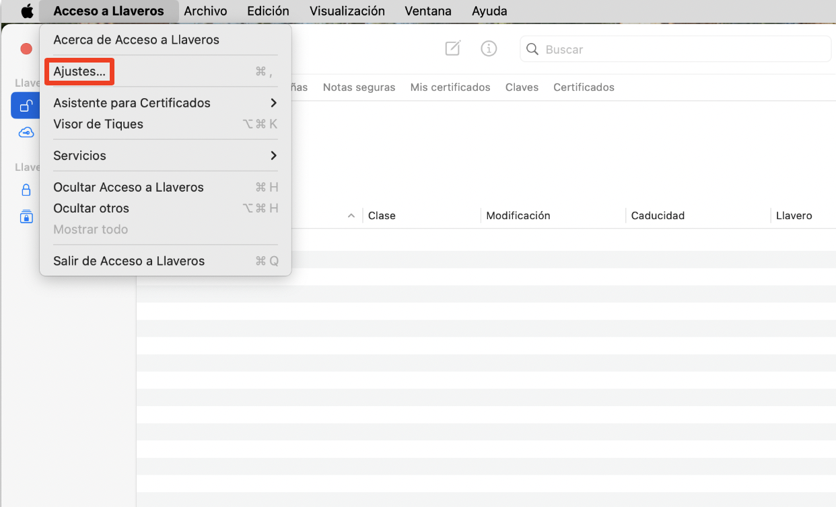Open the Apple menu icon
The height and width of the screenshot is (507, 836).
26,11
